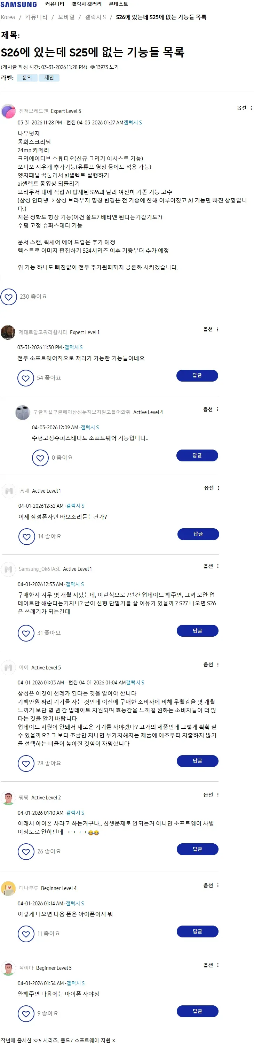
Task: Click the heart icon on Samsung_Ok6TA5L's comment
Action: [x=27, y=632]
